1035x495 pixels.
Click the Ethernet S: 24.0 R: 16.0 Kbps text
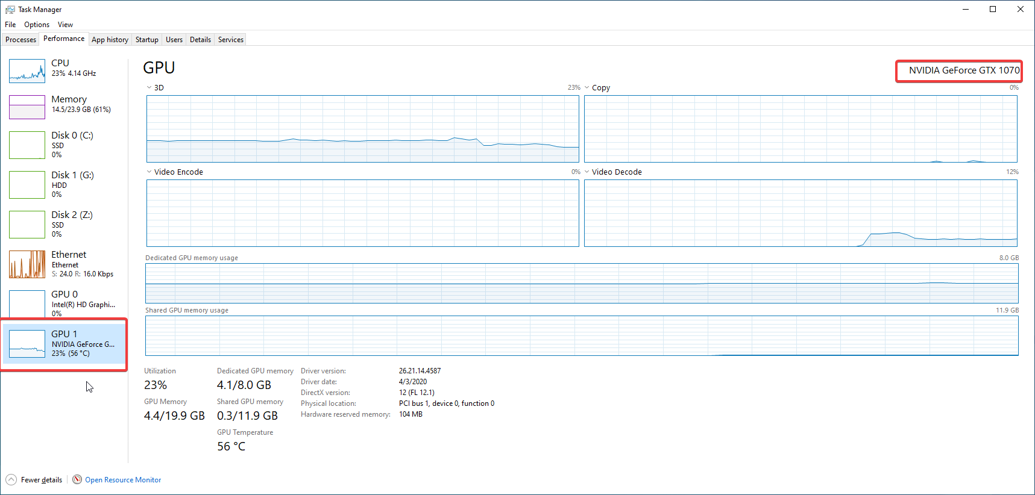[x=83, y=274]
